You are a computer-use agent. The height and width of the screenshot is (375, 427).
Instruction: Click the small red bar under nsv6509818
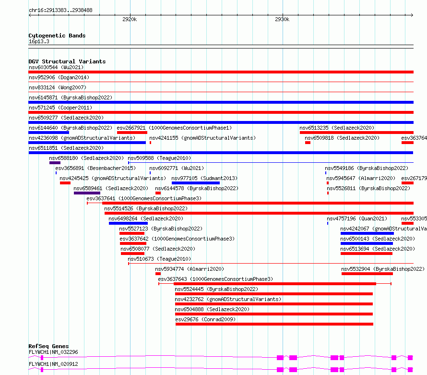(x=308, y=143)
